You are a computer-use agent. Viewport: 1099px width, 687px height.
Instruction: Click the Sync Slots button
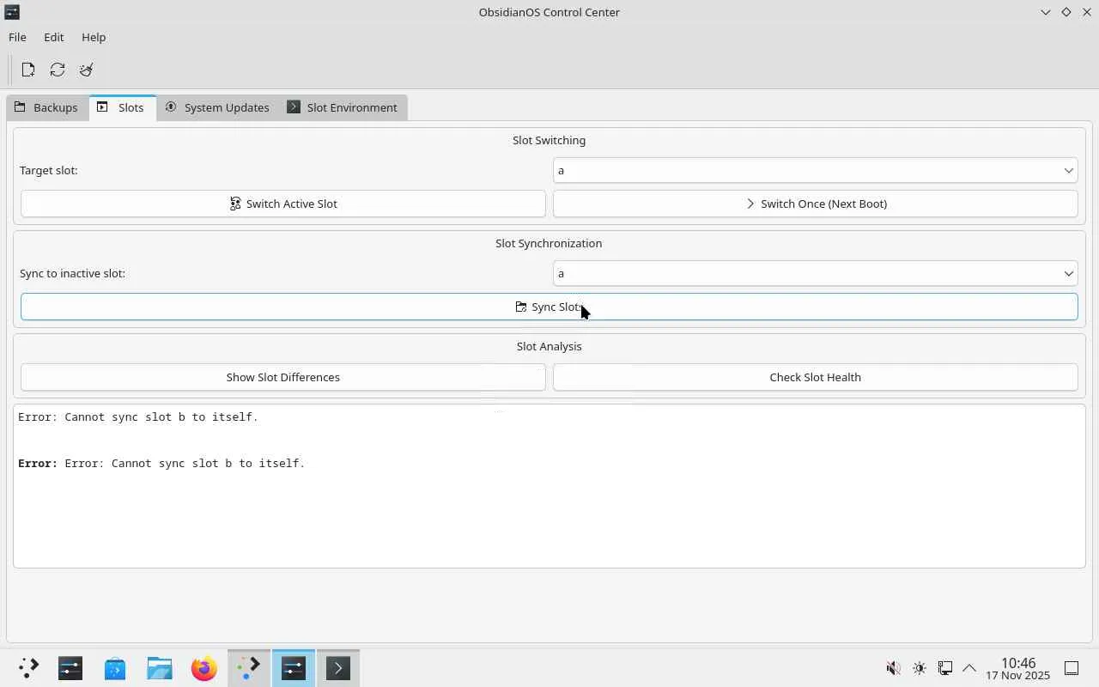click(x=549, y=307)
